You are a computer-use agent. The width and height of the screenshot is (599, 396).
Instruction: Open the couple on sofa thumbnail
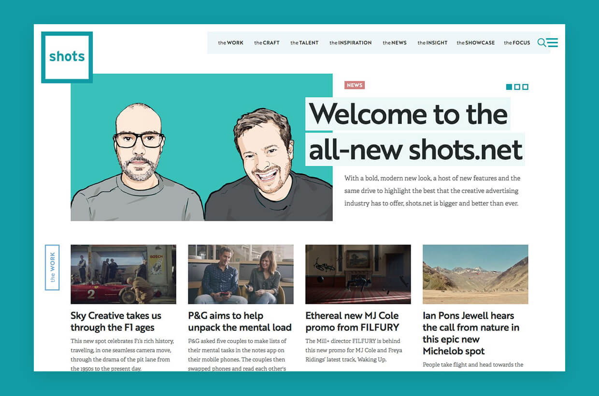[x=241, y=274]
